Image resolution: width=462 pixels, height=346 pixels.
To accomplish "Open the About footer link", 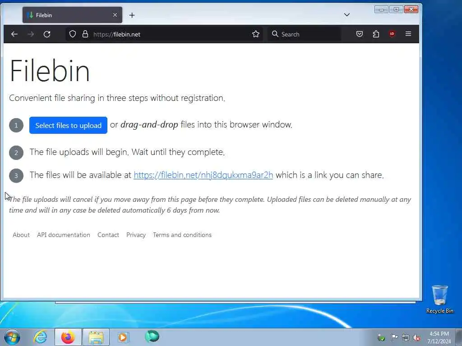I will [21, 235].
